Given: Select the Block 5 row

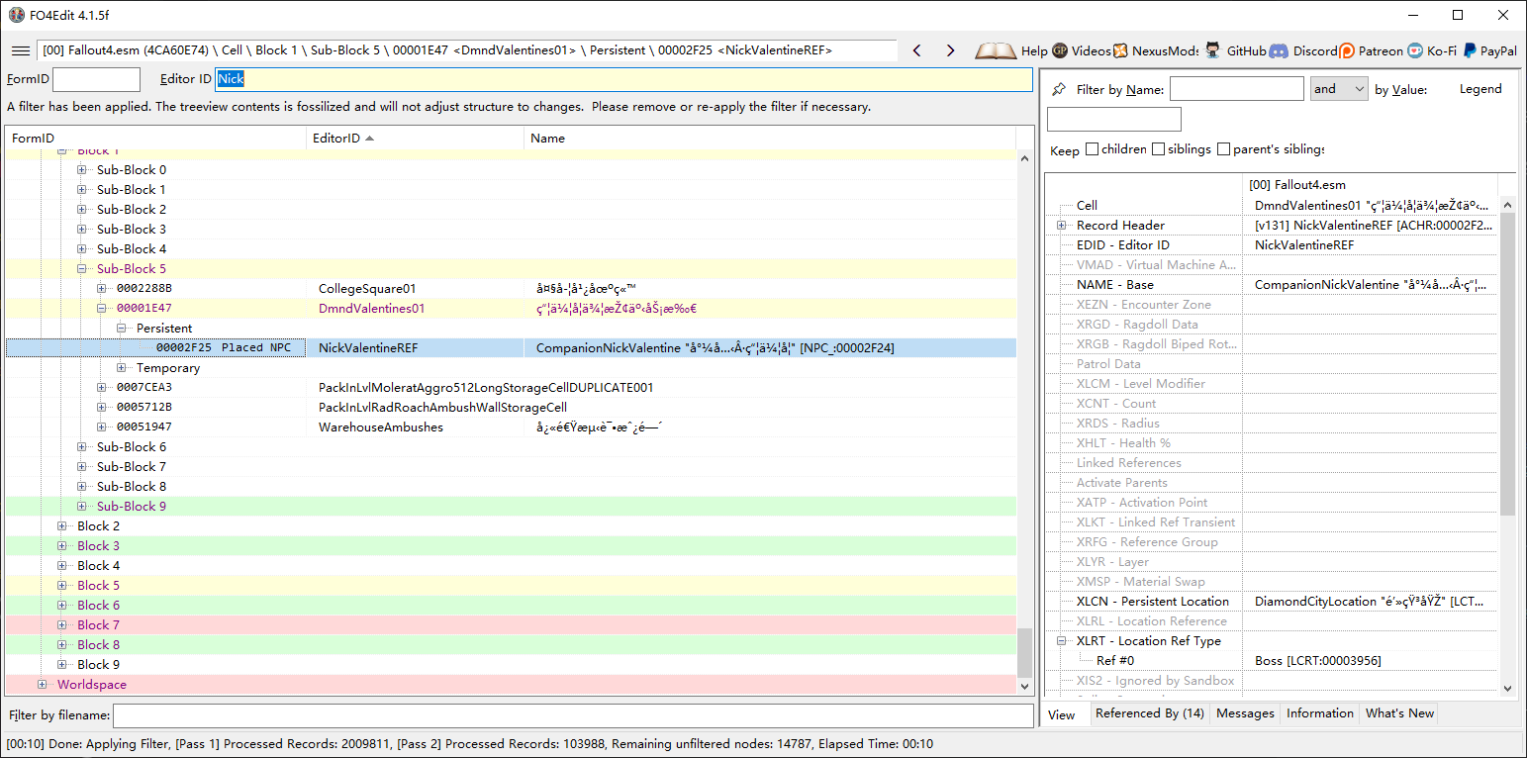Looking at the screenshot, I should pos(511,586).
